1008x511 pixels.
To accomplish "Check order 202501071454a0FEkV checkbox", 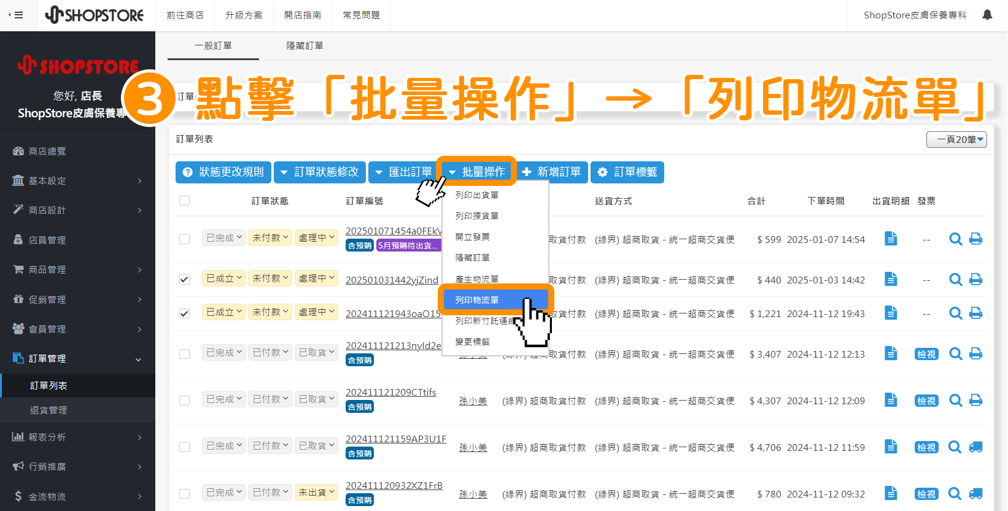I will coord(184,239).
